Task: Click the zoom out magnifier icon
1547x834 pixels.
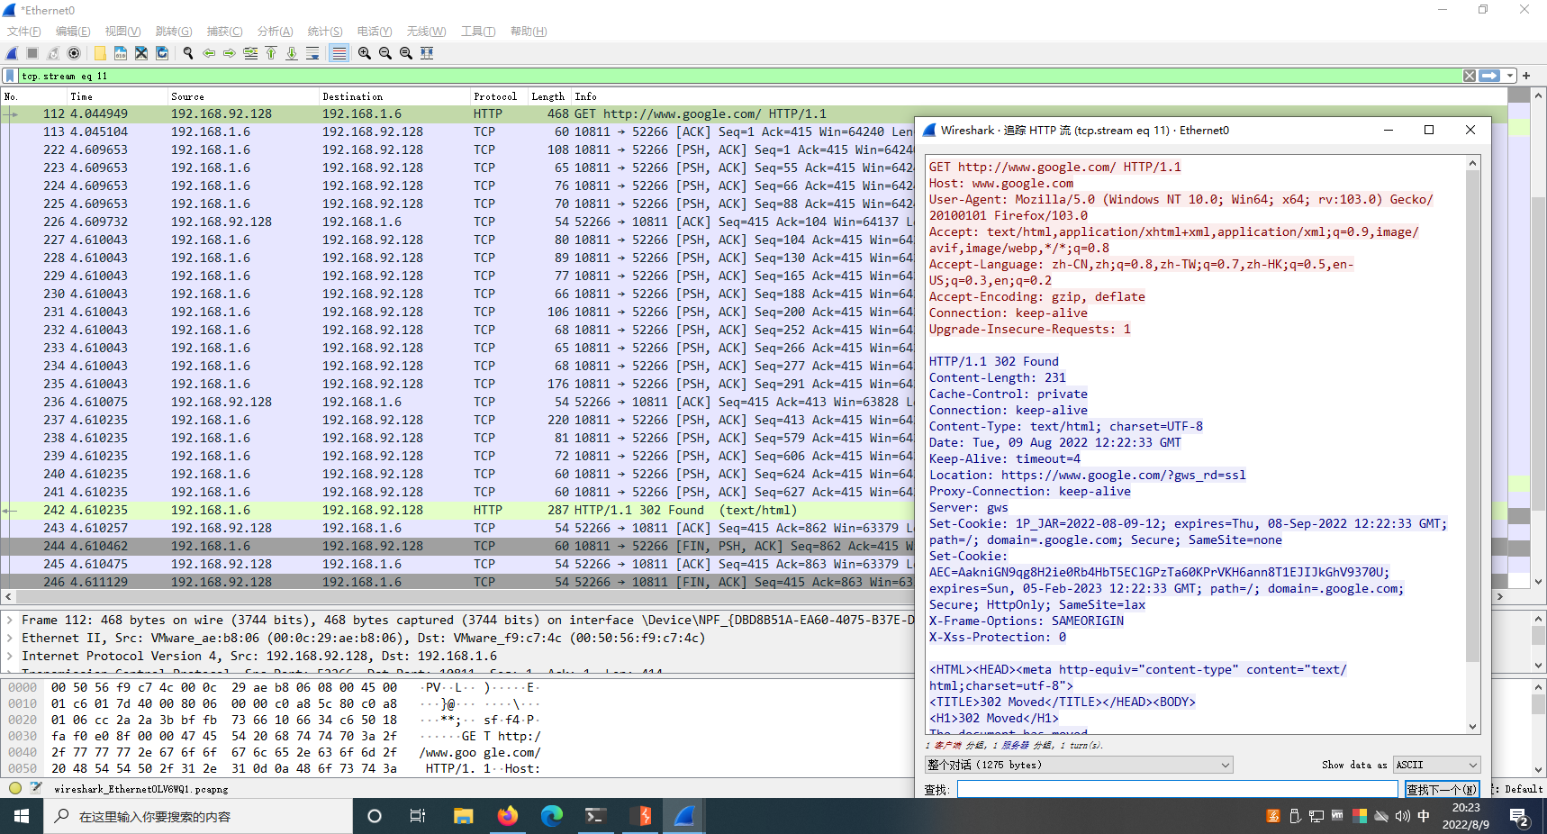Action: click(385, 53)
